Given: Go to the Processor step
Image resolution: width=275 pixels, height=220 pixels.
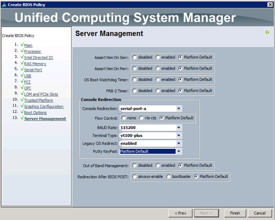Looking at the screenshot, I should coord(33,52).
